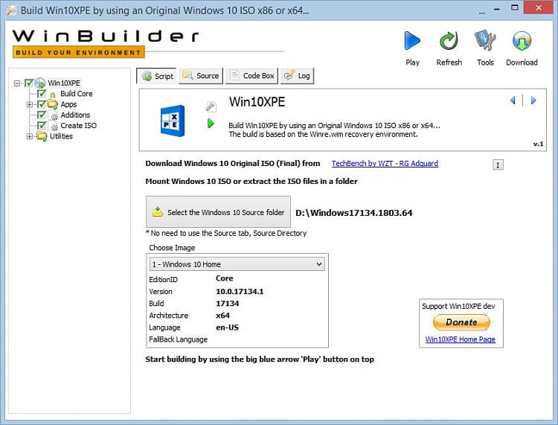The height and width of the screenshot is (425, 558).
Task: Collapse the Win10XPE tree node
Action: tap(16, 83)
